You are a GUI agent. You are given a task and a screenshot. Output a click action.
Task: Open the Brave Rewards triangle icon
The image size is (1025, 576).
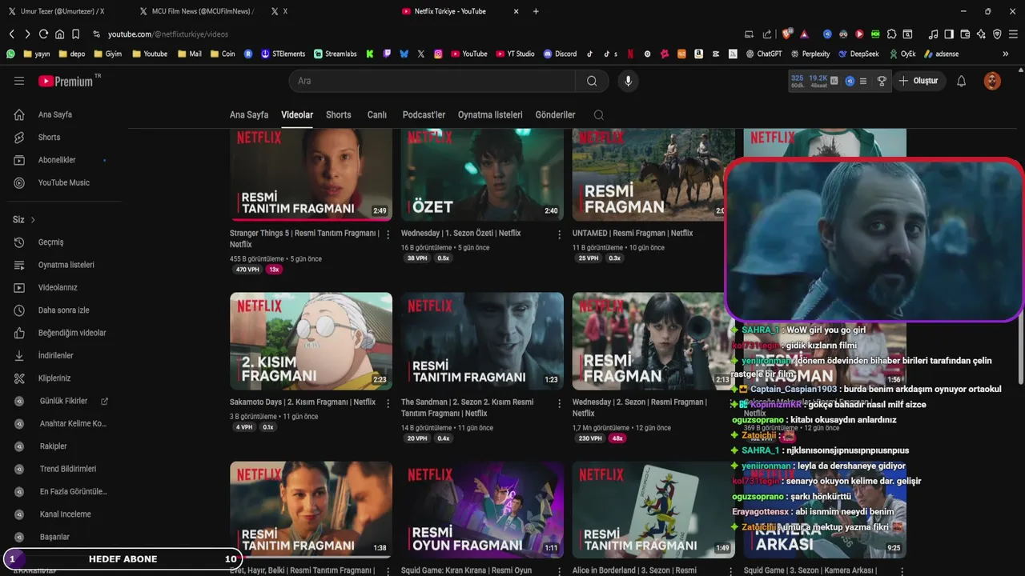click(x=804, y=34)
